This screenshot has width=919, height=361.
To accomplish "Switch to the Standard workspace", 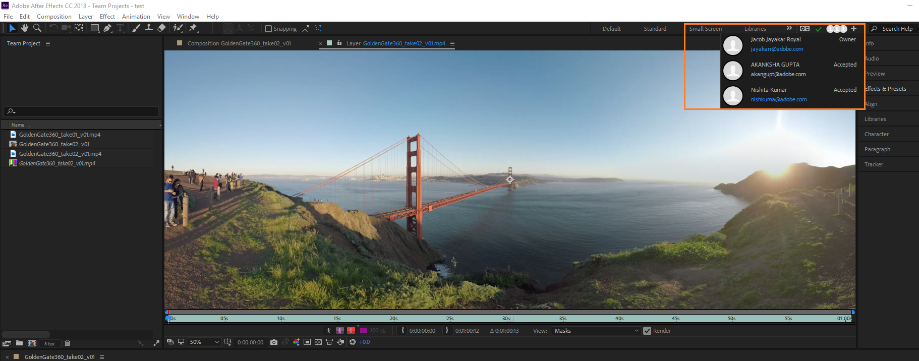I will click(655, 29).
